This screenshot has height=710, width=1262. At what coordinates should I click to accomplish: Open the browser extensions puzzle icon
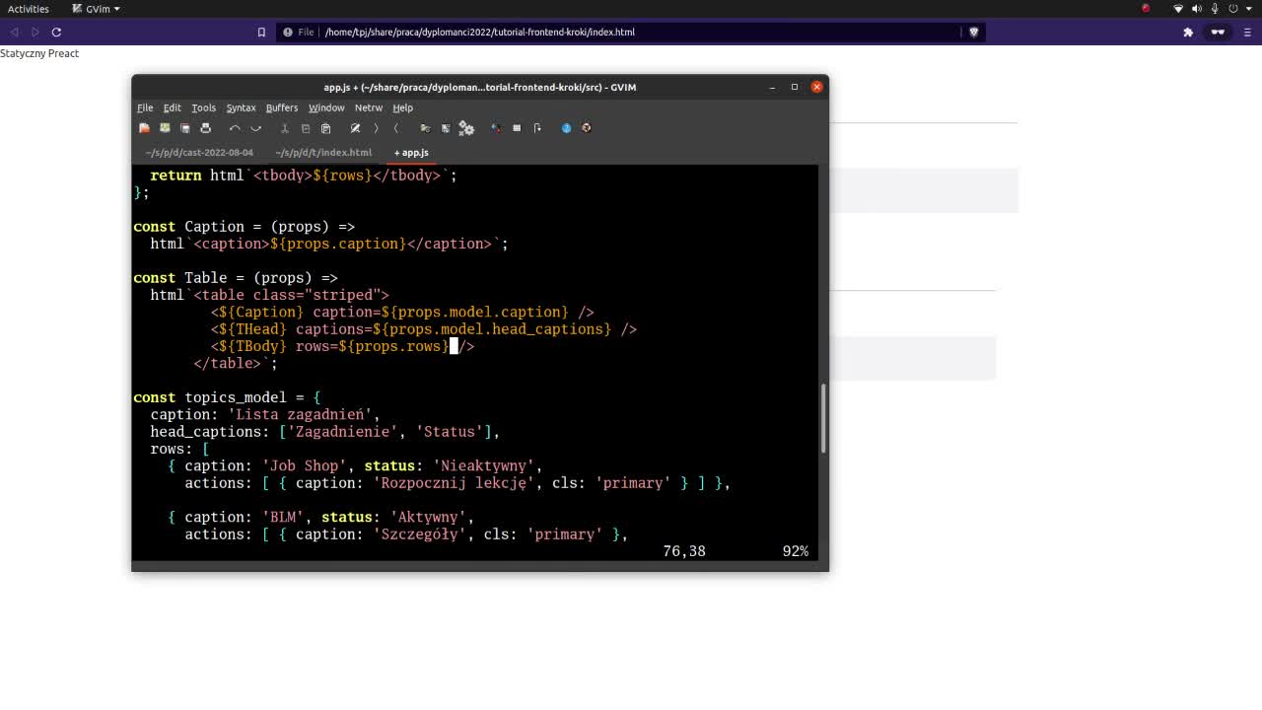tap(1188, 32)
